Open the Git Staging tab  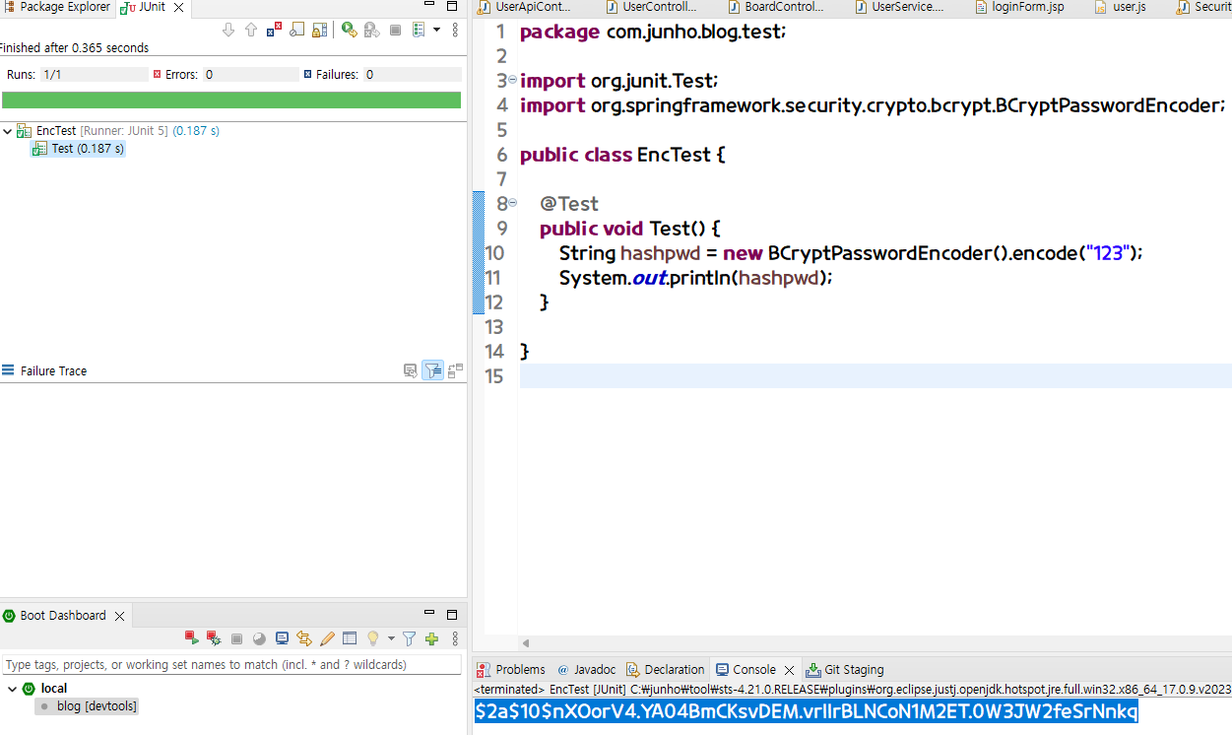point(845,669)
